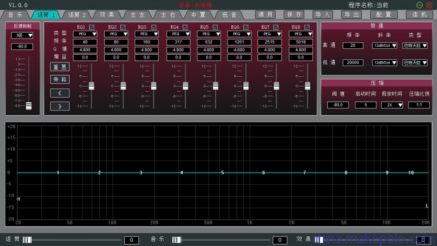The image size is (437, 246).
Task: Open the 低通 slope 12dB/Oct dropdown
Action: pyautogui.click(x=384, y=62)
